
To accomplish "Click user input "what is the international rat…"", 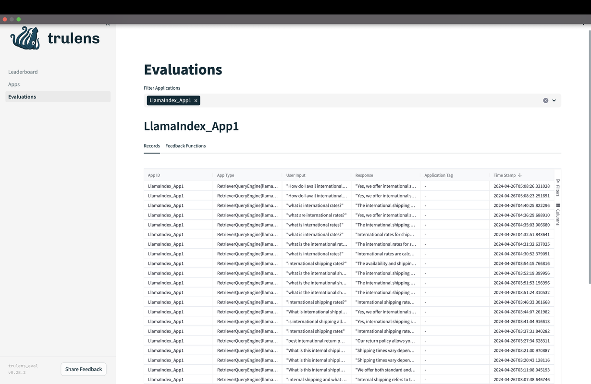I will pos(317,244).
